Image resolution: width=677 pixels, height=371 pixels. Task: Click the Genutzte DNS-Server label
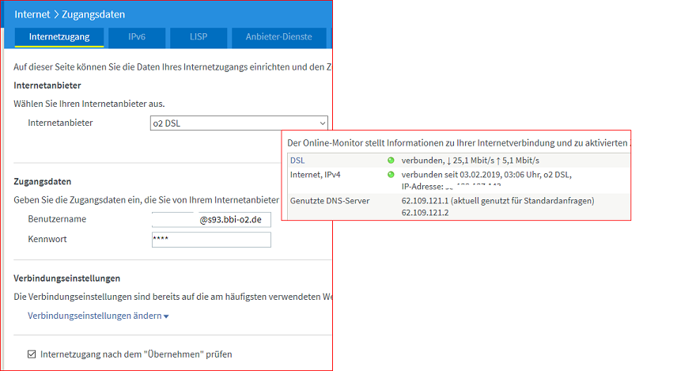pos(330,201)
